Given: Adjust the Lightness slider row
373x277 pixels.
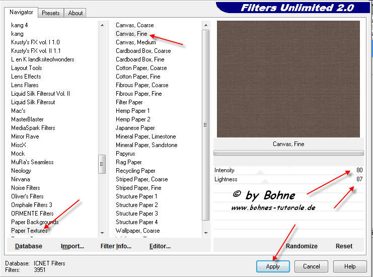Looking at the screenshot, I should pos(288,179).
